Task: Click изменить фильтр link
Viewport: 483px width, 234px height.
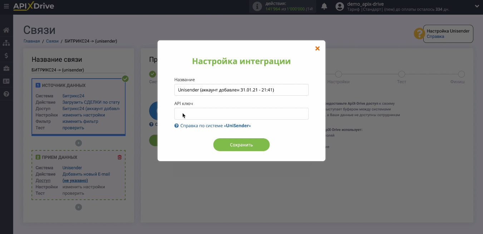Action: click(x=80, y=121)
